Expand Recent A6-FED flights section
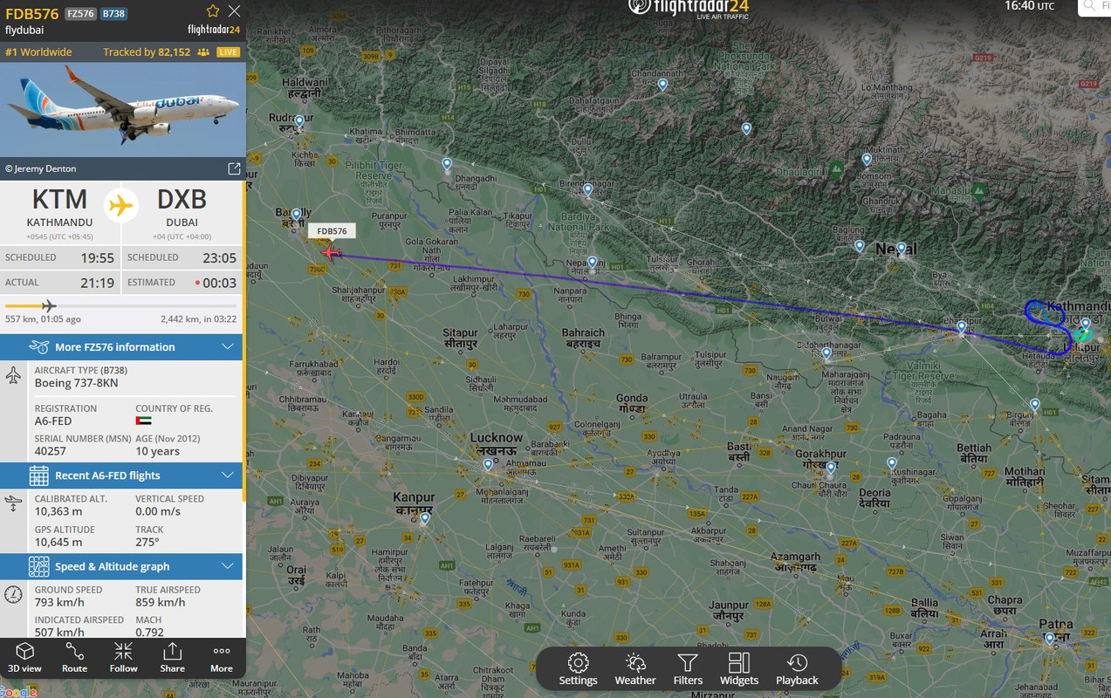 (x=121, y=476)
